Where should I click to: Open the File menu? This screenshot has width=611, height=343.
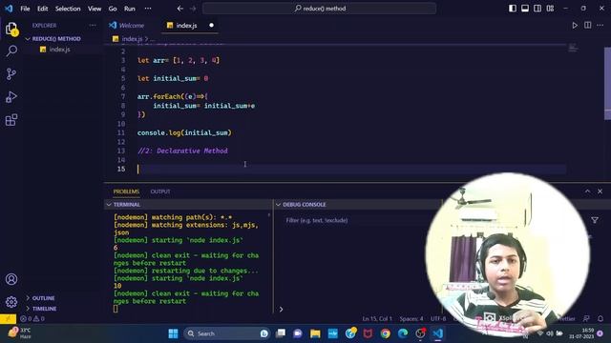click(25, 9)
